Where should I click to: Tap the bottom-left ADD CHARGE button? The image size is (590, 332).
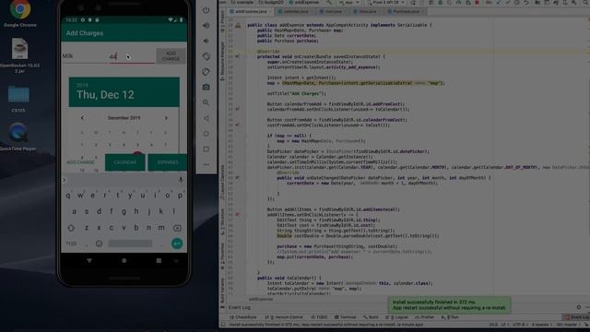(x=80, y=162)
